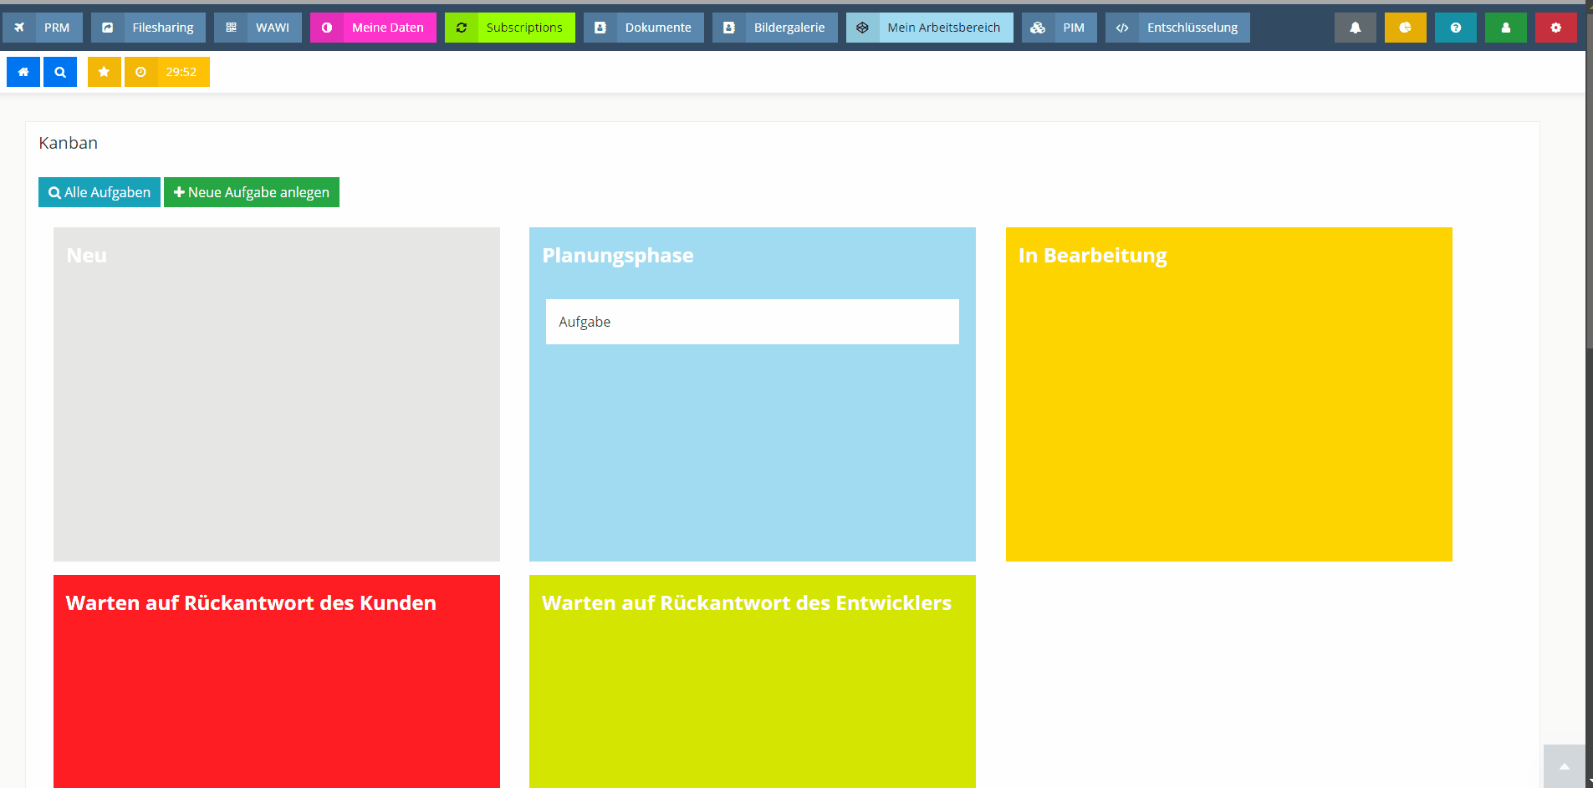
Task: Click the session timer showing 29:52
Action: pos(167,72)
